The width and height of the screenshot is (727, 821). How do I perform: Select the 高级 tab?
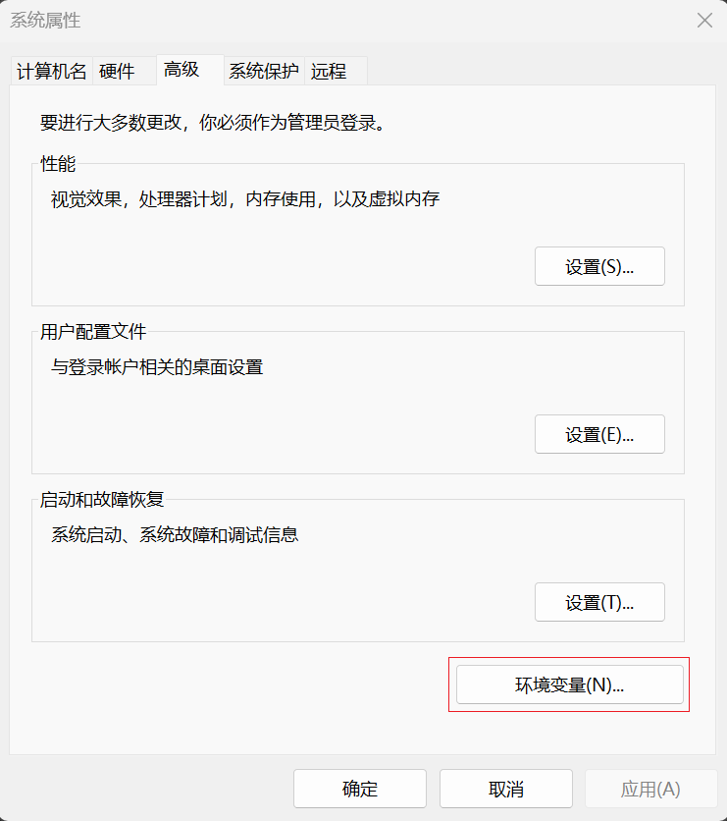(x=182, y=70)
